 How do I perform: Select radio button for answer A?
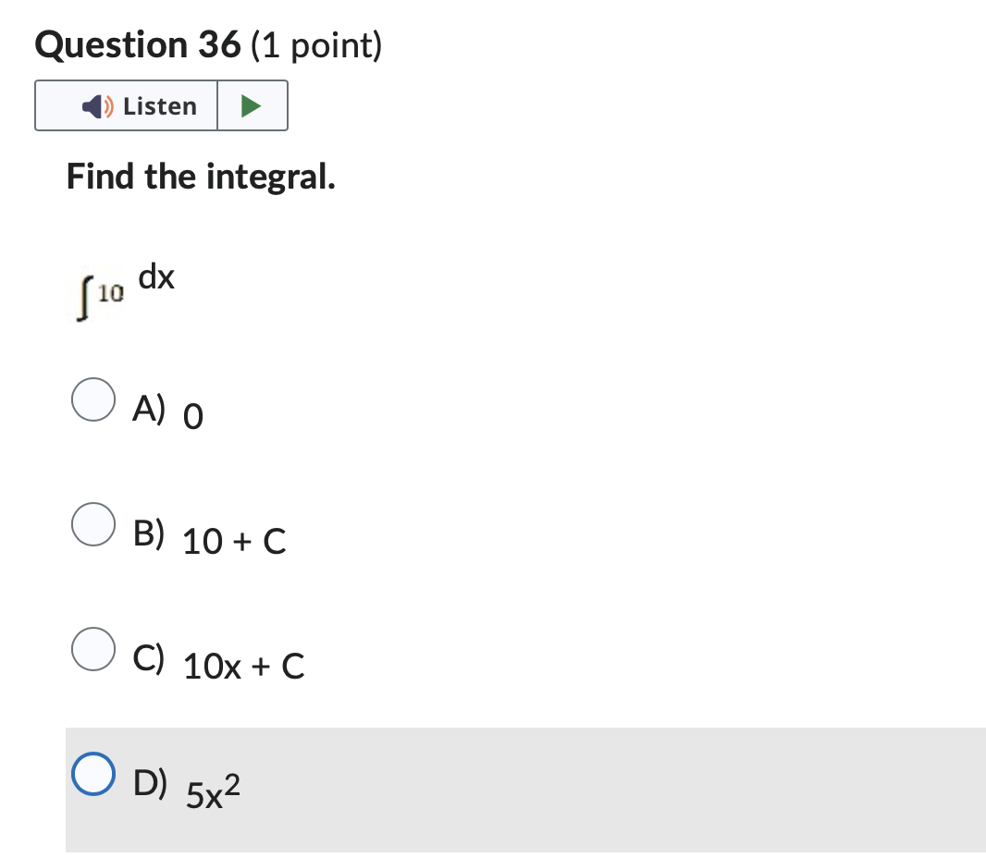(x=92, y=400)
